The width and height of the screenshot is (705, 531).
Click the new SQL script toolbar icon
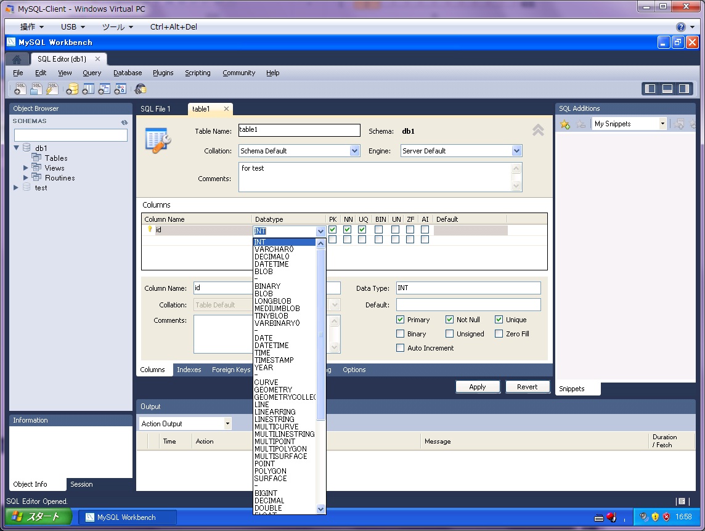coord(20,89)
